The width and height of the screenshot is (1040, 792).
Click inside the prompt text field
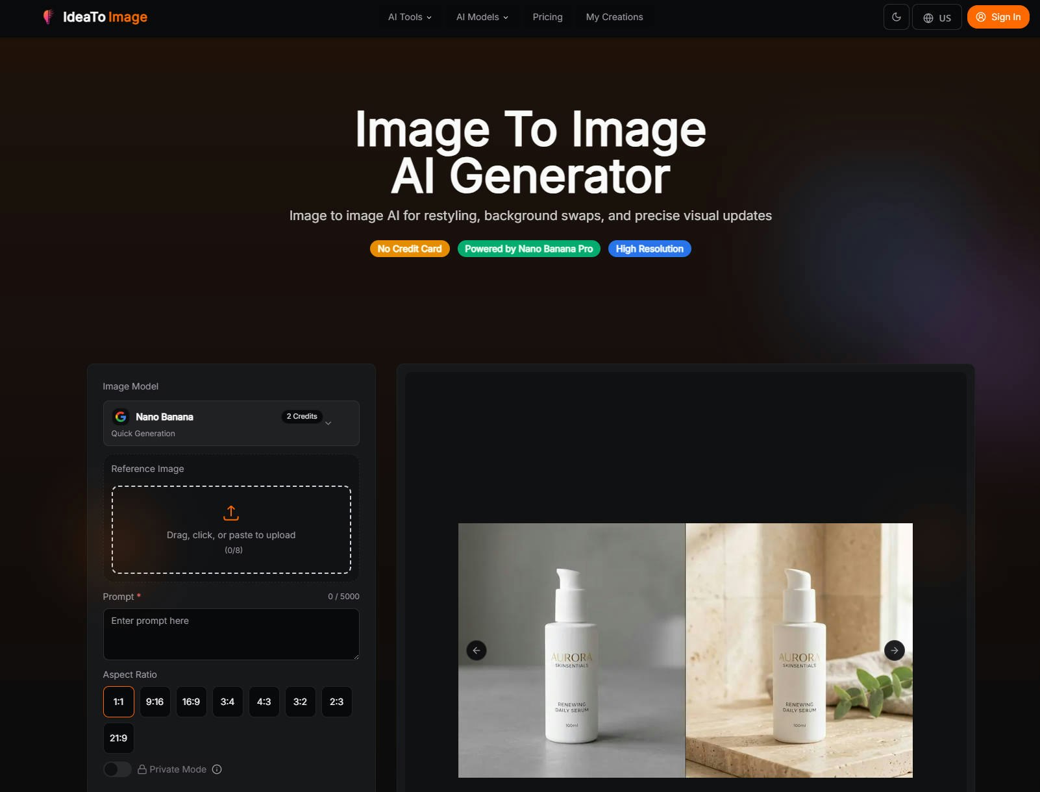coord(231,634)
